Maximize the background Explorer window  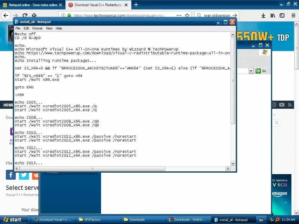pos(260,45)
